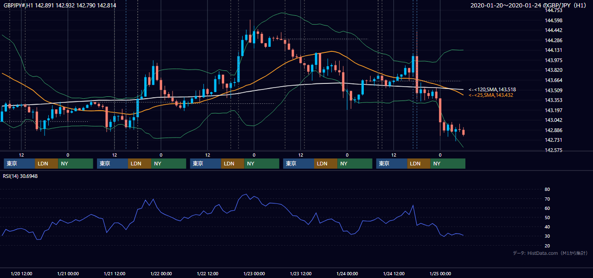Screen dimensions: 593x278
Task: Select the RSI scale value 50
Action: pos(547,217)
